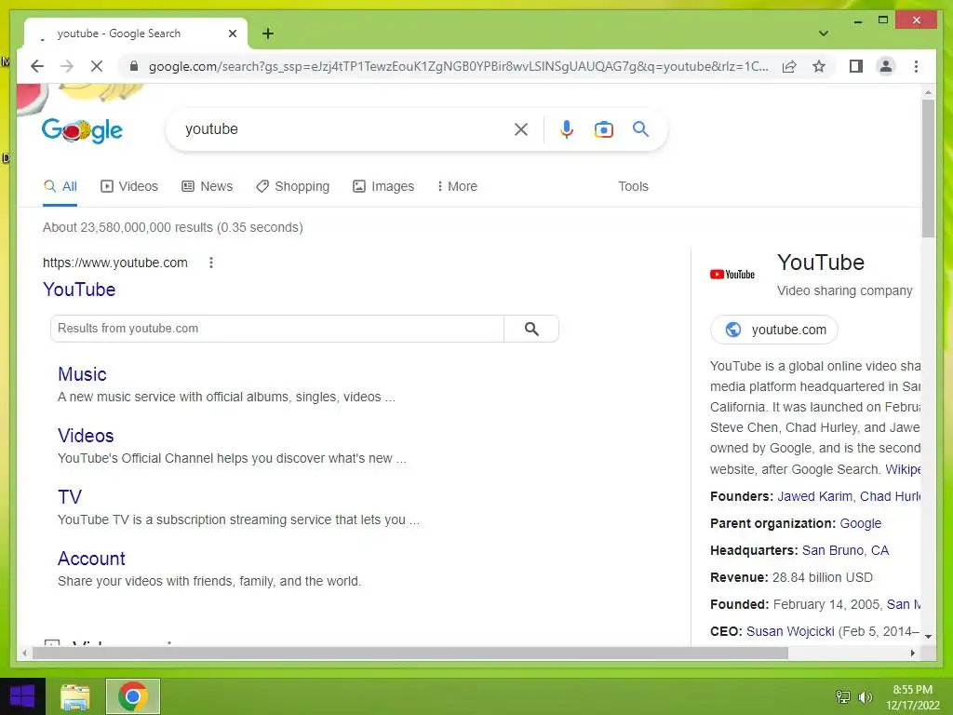Expand the More search categories menu
This screenshot has height=715, width=953.
point(457,186)
